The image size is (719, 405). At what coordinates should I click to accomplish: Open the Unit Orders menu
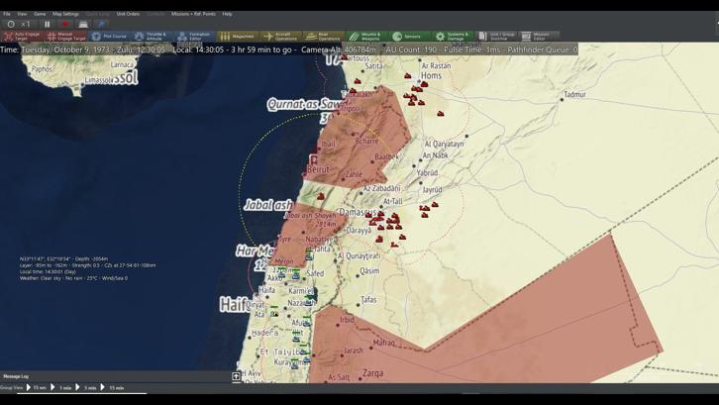[128, 14]
